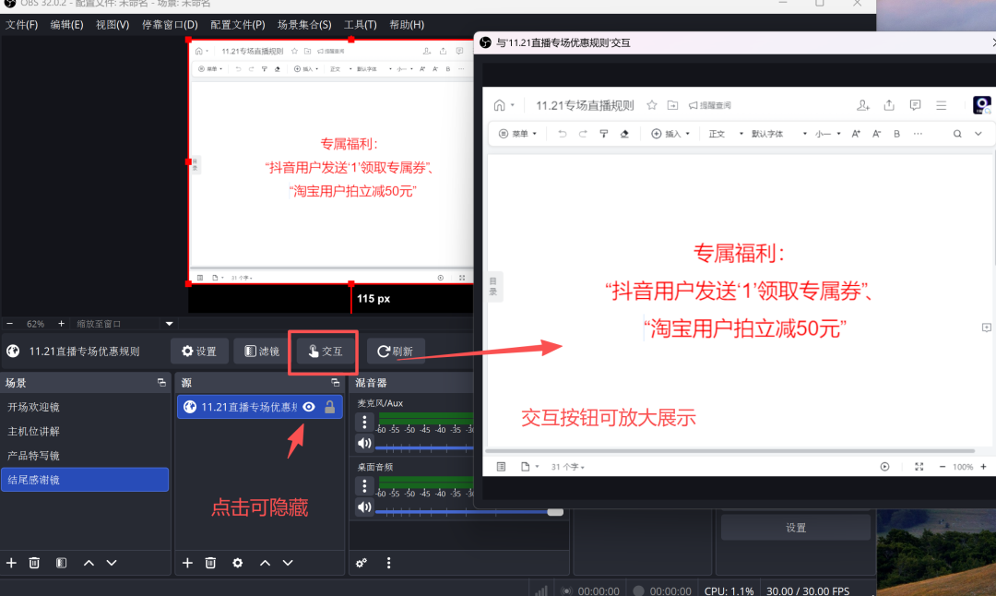996x596 pixels.
Task: Open the 文件(F) menu
Action: tap(21, 25)
